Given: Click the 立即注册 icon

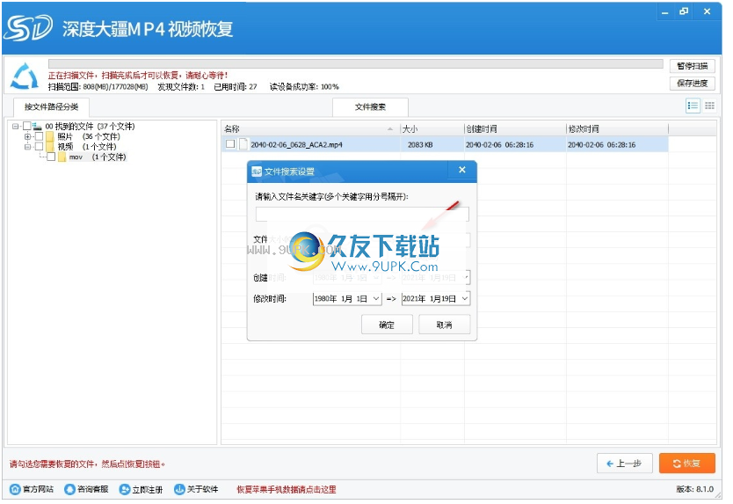Looking at the screenshot, I should coord(124,489).
